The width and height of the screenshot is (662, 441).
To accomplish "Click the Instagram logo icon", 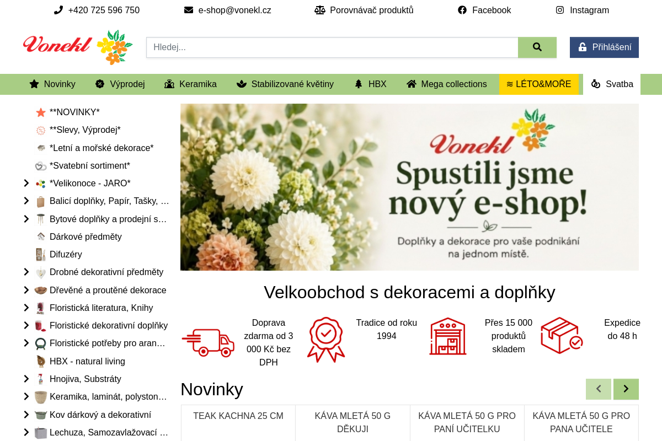I will pyautogui.click(x=560, y=10).
